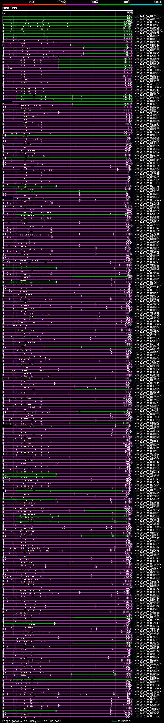Select hit label UniRef100_Q2RBL3
Screen dimensions: 164x723
(x=147, y=127)
